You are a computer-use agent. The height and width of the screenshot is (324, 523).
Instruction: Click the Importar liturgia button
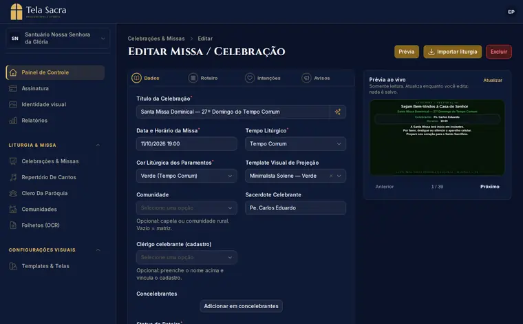click(453, 52)
